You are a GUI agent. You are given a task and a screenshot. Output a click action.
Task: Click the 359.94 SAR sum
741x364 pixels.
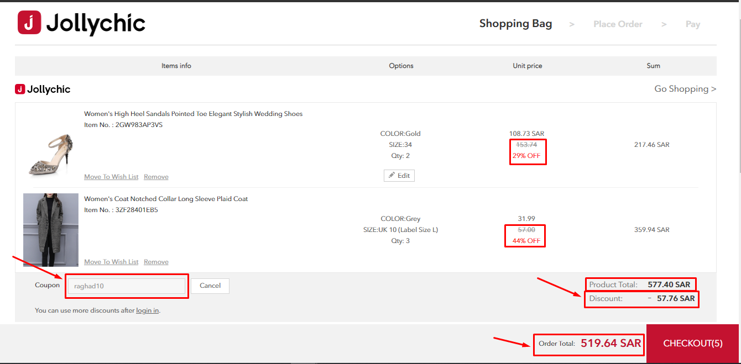tap(651, 230)
